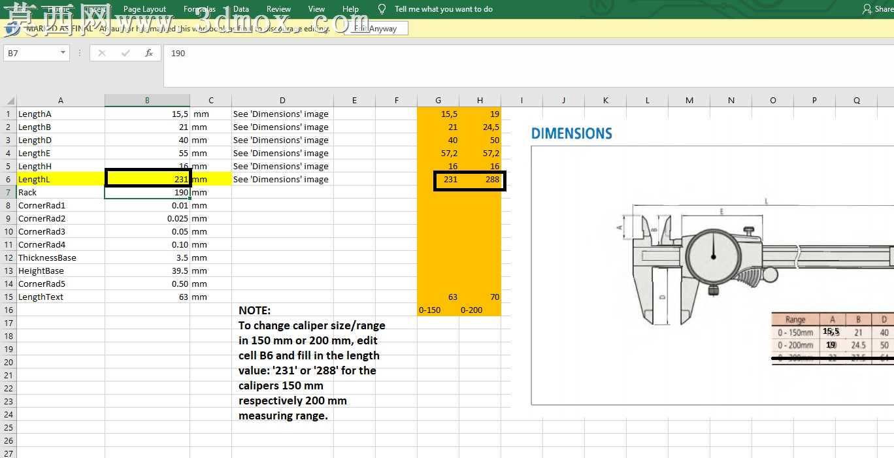Viewport: 894px width, 458px height.
Task: Select column M header
Action: [689, 101]
